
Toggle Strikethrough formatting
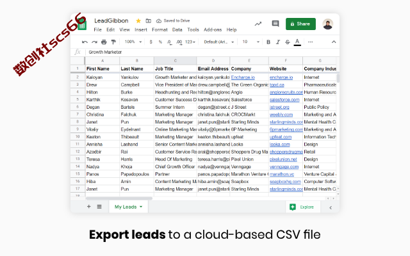click(288, 42)
